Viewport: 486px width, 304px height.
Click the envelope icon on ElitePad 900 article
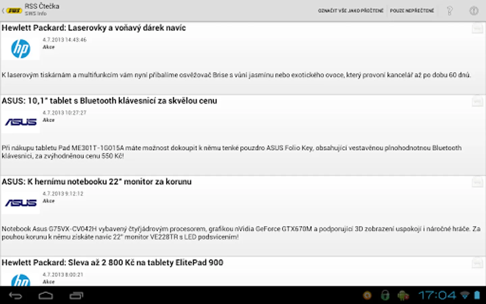tap(477, 263)
